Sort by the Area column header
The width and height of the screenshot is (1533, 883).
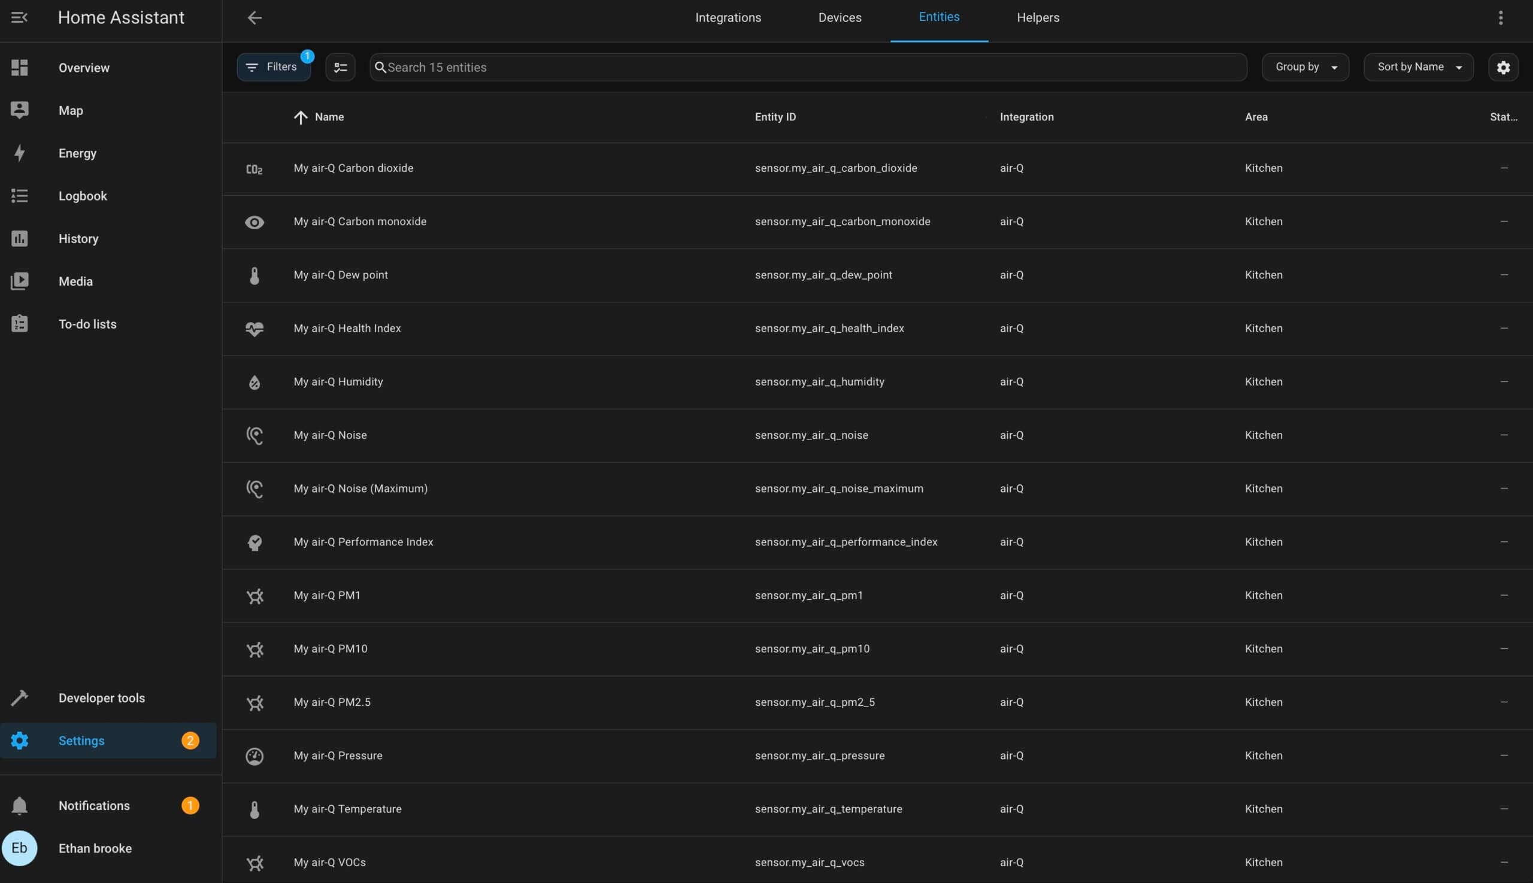tap(1256, 117)
